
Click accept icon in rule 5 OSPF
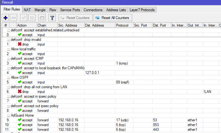point(19,82)
